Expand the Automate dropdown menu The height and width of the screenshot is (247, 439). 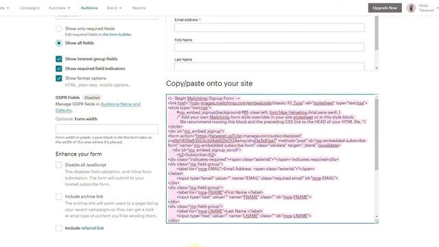[x=60, y=8]
